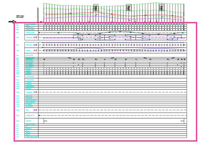Click the short dash at the left of the lowest data row
The width and height of the screenshot is (204, 144).
45,120
